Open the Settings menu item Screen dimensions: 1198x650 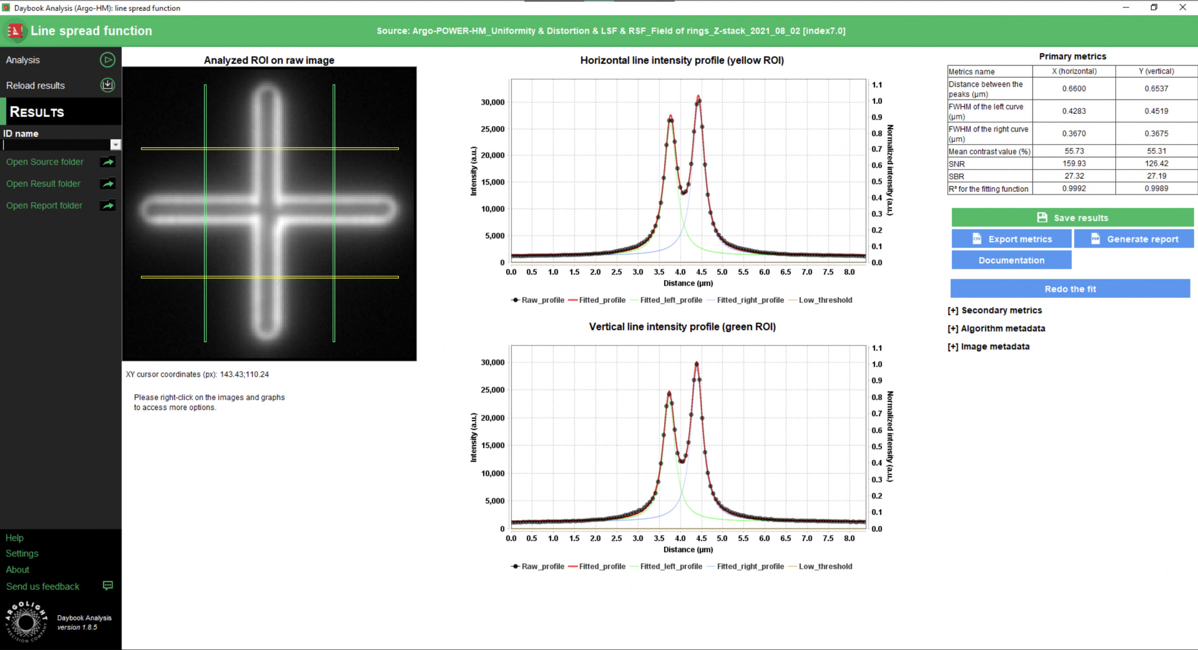(22, 554)
